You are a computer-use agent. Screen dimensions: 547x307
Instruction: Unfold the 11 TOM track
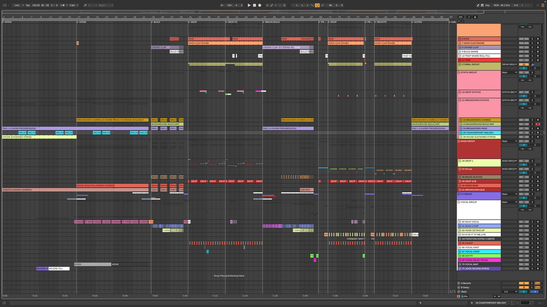pos(459,60)
